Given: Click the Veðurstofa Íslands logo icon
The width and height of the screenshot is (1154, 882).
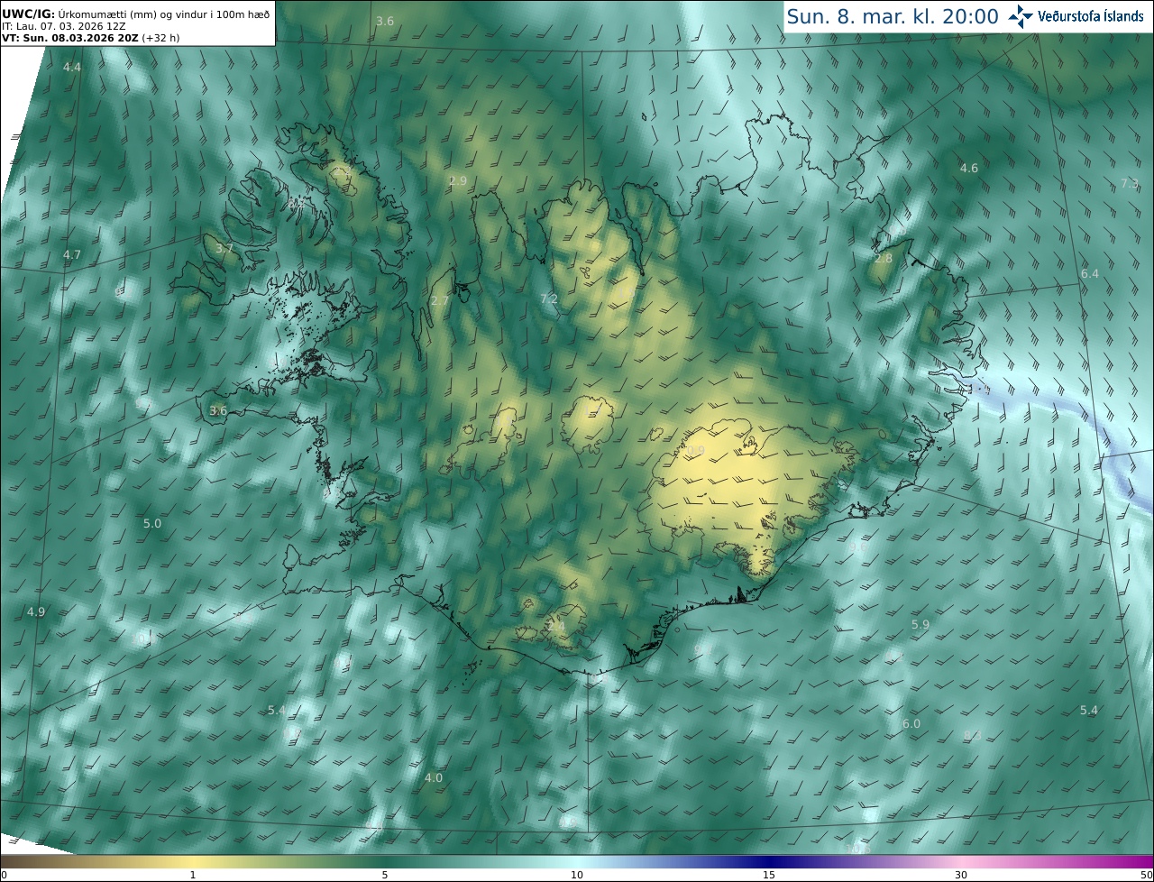Looking at the screenshot, I should pyautogui.click(x=1021, y=15).
